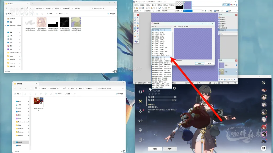Click the Cancel button in save dialog
273x153 pixels.
[x=209, y=63]
